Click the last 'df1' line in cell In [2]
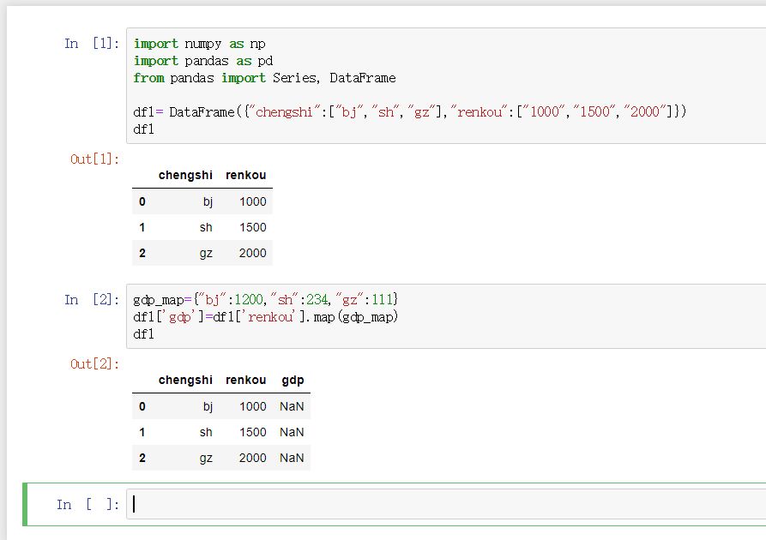The image size is (766, 540). (x=143, y=334)
